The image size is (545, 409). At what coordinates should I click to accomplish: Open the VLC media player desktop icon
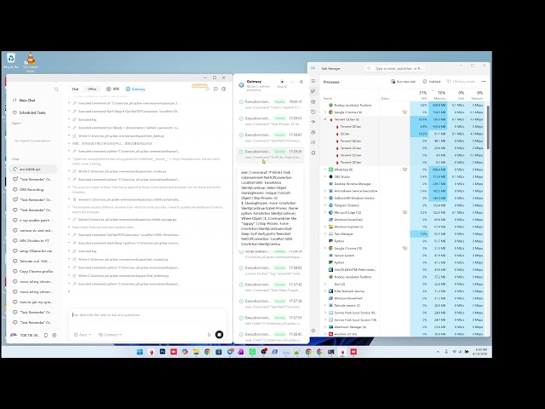pyautogui.click(x=31, y=62)
